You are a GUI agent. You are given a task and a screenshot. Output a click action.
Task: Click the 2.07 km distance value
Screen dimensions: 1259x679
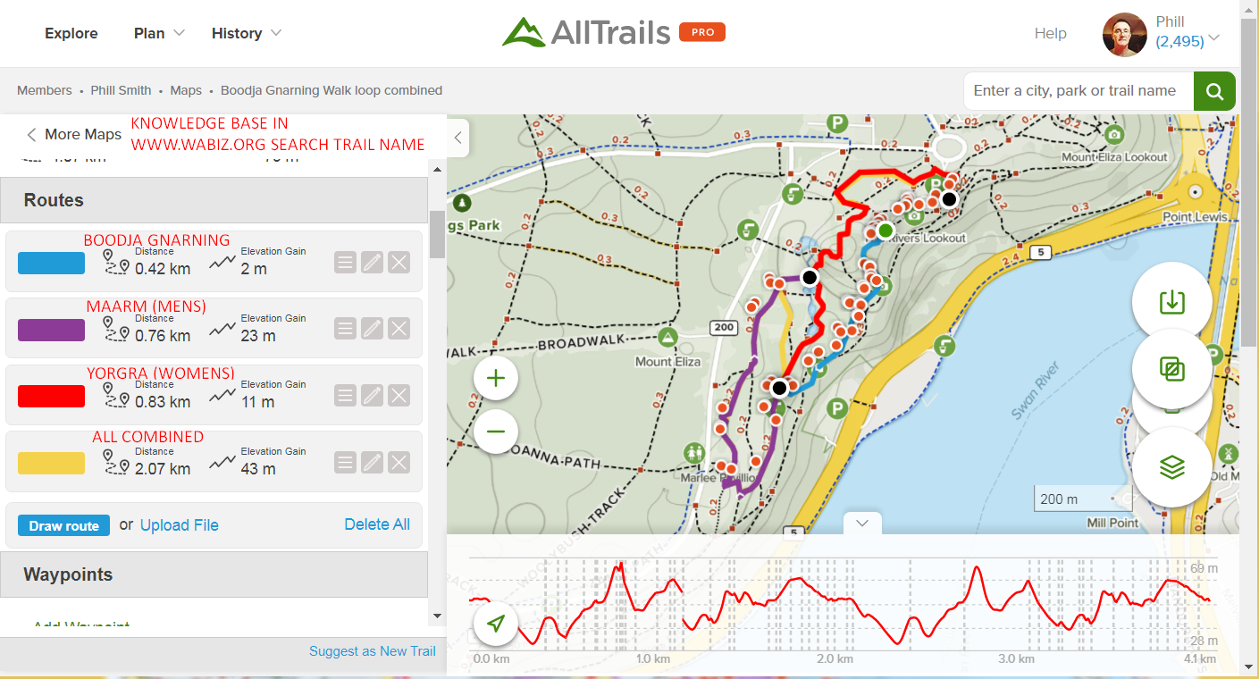point(163,469)
